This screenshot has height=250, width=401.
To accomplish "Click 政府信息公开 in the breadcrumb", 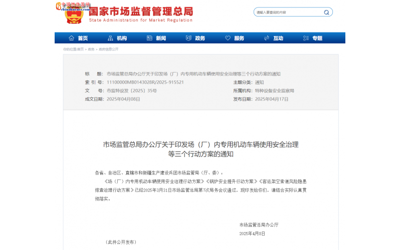I will coord(109,49).
